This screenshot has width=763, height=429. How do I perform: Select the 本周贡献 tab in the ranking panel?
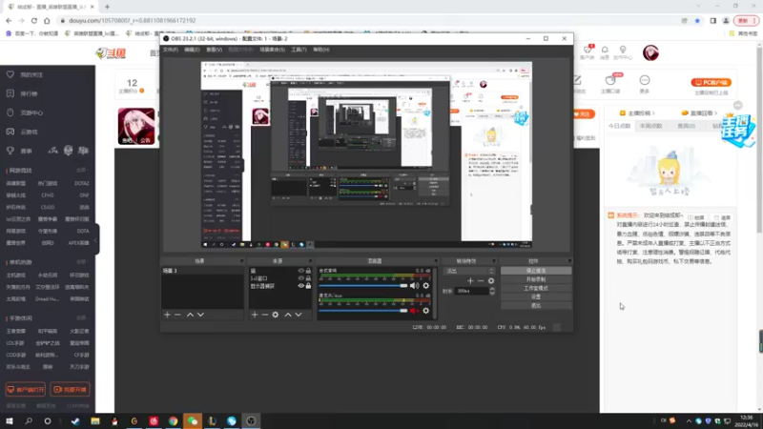pos(650,126)
